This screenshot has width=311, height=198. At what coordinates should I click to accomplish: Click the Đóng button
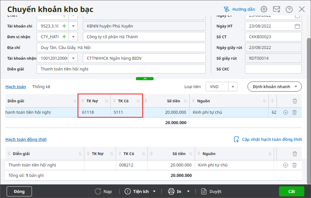coord(19,191)
